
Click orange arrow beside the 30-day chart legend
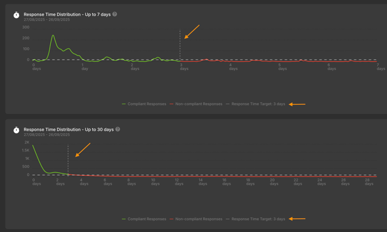(x=297, y=219)
